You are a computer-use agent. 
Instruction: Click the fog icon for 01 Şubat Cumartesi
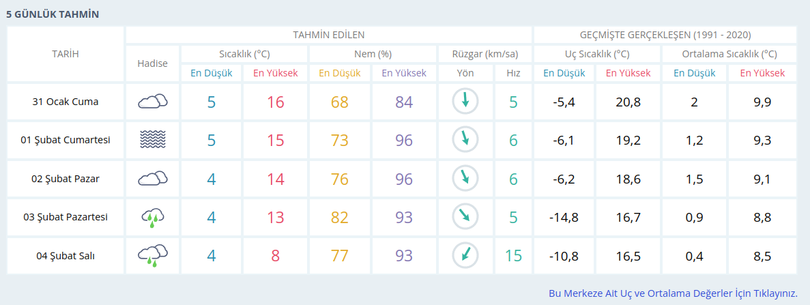click(x=153, y=141)
